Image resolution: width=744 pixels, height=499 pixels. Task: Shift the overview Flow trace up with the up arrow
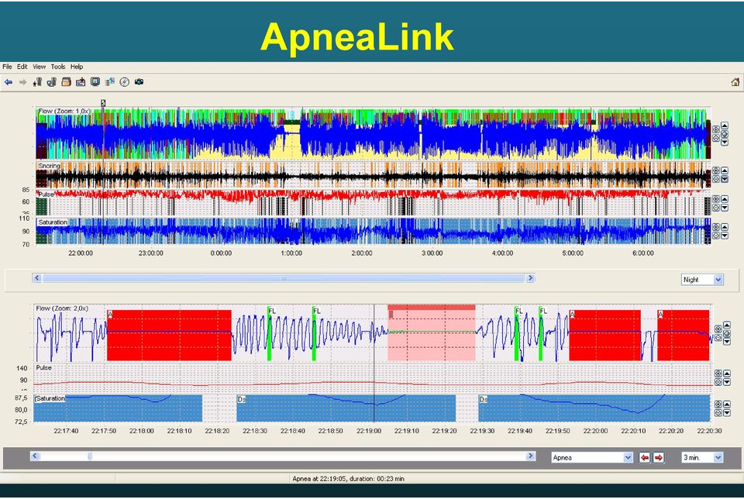tap(725, 126)
